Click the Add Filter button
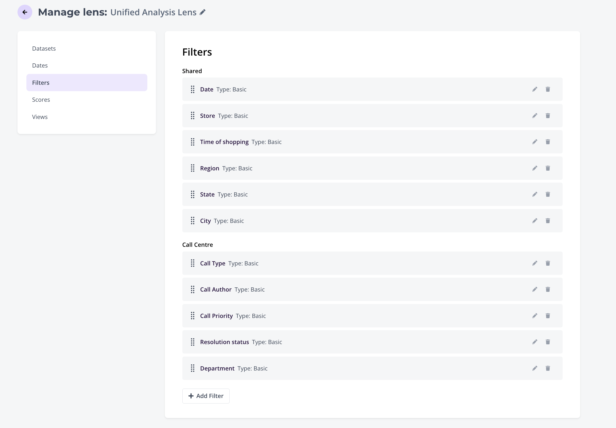Screen dimensions: 616x428 click(x=206, y=396)
